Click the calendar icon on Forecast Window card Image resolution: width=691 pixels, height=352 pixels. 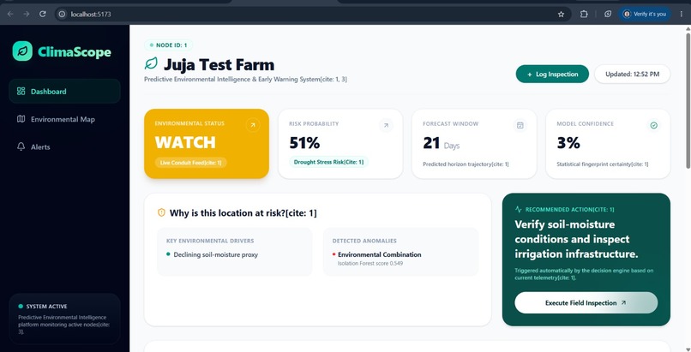pos(520,125)
